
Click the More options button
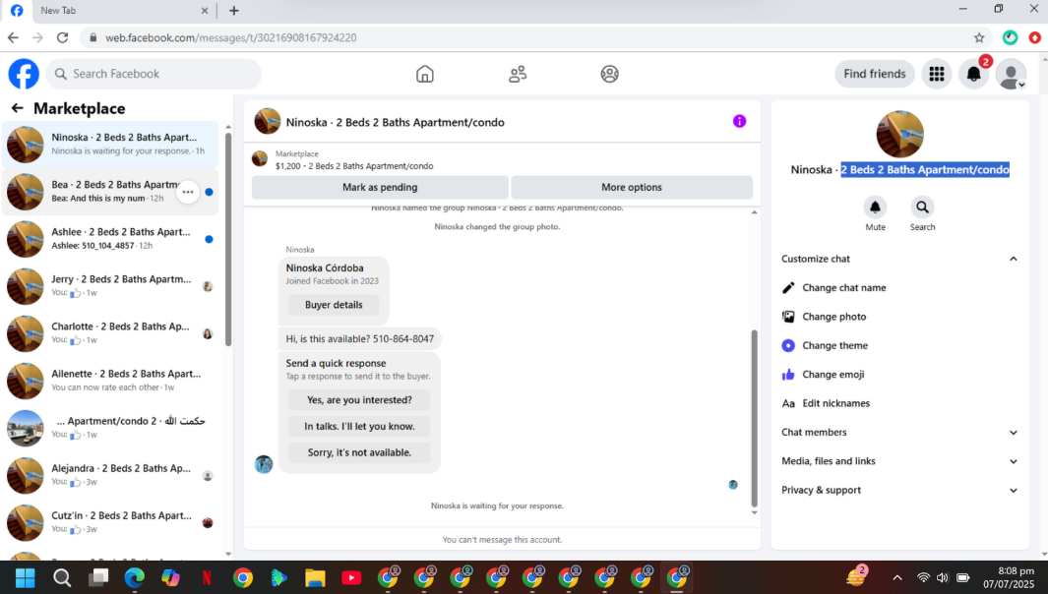coord(632,187)
